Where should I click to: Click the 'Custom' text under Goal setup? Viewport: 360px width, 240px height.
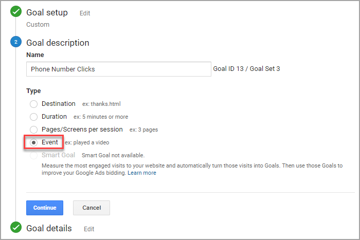pyautogui.click(x=38, y=25)
